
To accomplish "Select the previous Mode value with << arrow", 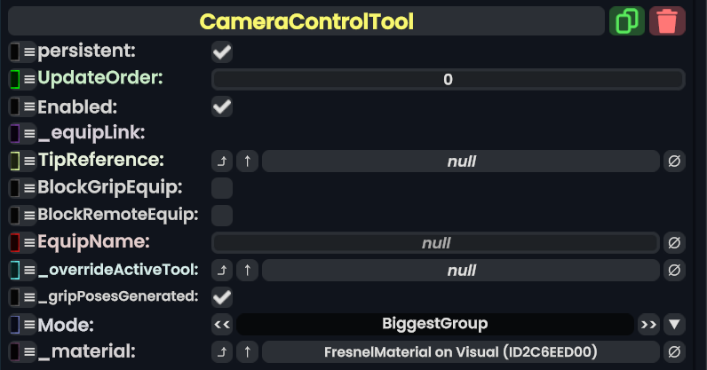I will [x=222, y=324].
